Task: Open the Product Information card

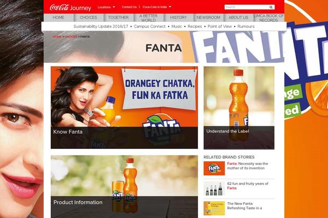Action: (124, 186)
